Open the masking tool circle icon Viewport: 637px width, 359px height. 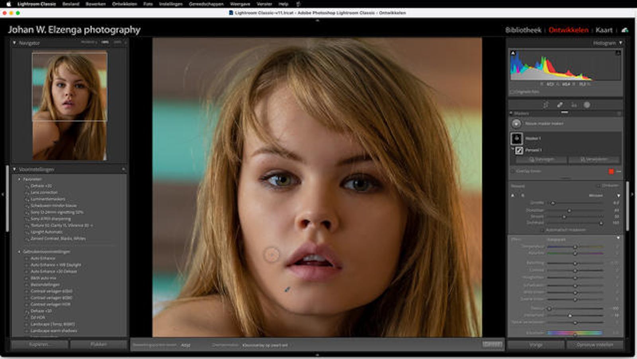pos(587,105)
